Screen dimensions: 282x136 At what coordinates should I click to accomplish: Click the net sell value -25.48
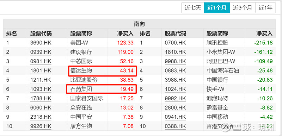point(265,70)
